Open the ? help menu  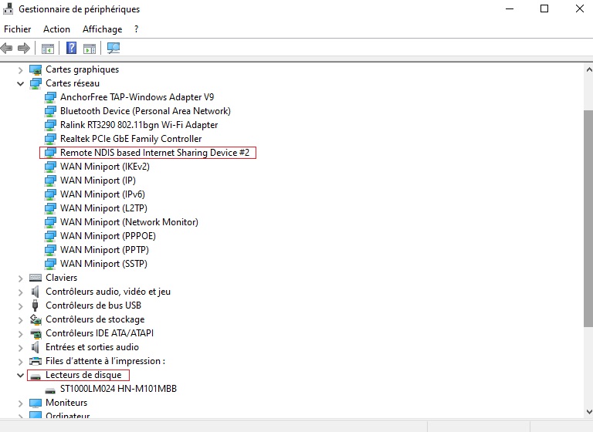click(136, 29)
